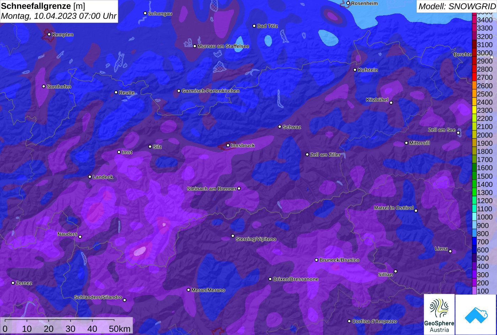Image resolution: width=497 pixels, height=335 pixels.
Task: Click the 2700 red legend swatch
Action: tap(474, 77)
